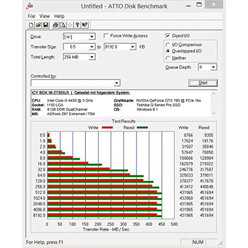Open the Drive selection dropdown

pos(92,37)
